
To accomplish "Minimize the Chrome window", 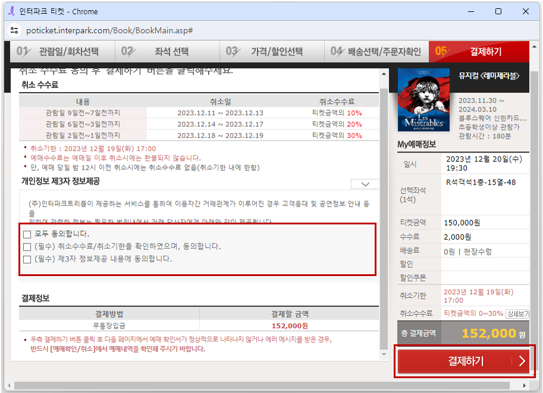I will tap(470, 11).
